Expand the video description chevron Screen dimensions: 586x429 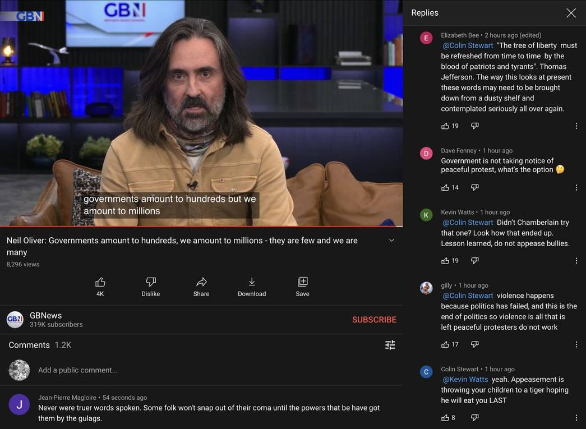(x=391, y=240)
